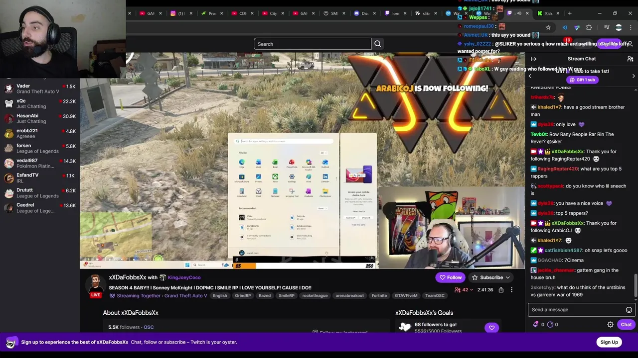Screen dimensions: 638x358
Task: Open EsfandTV channel in sidebar
Action: [x=40, y=178]
